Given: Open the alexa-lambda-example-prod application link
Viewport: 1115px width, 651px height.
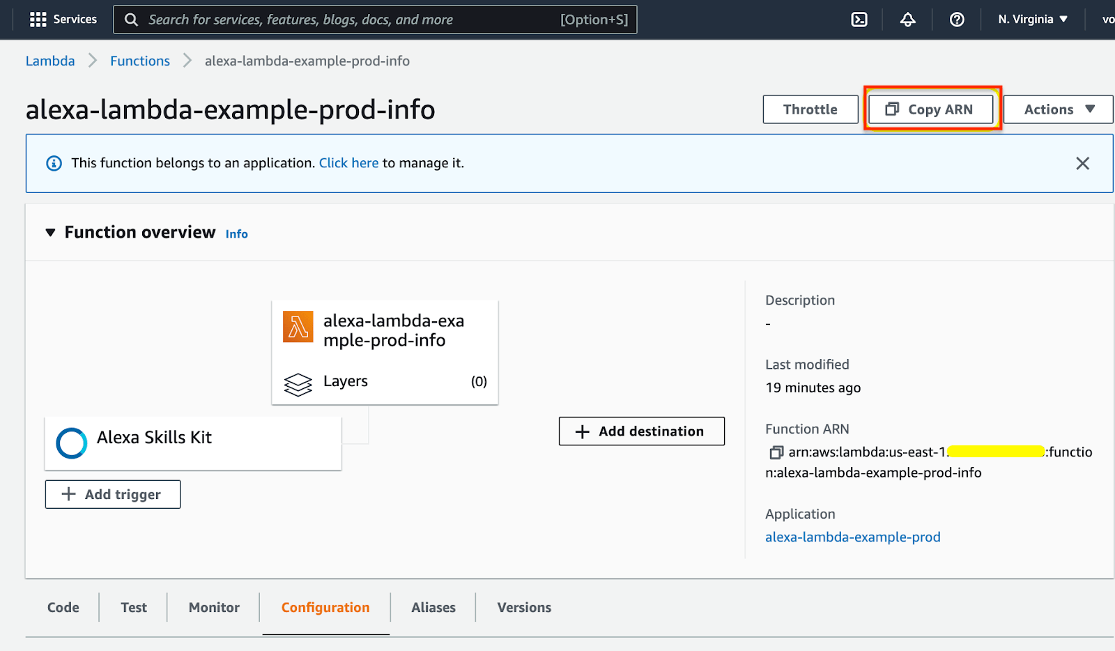Looking at the screenshot, I should pos(852,537).
